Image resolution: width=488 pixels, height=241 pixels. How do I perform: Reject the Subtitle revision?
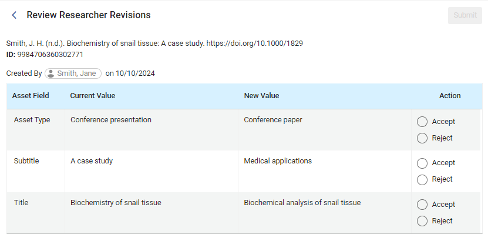click(422, 179)
